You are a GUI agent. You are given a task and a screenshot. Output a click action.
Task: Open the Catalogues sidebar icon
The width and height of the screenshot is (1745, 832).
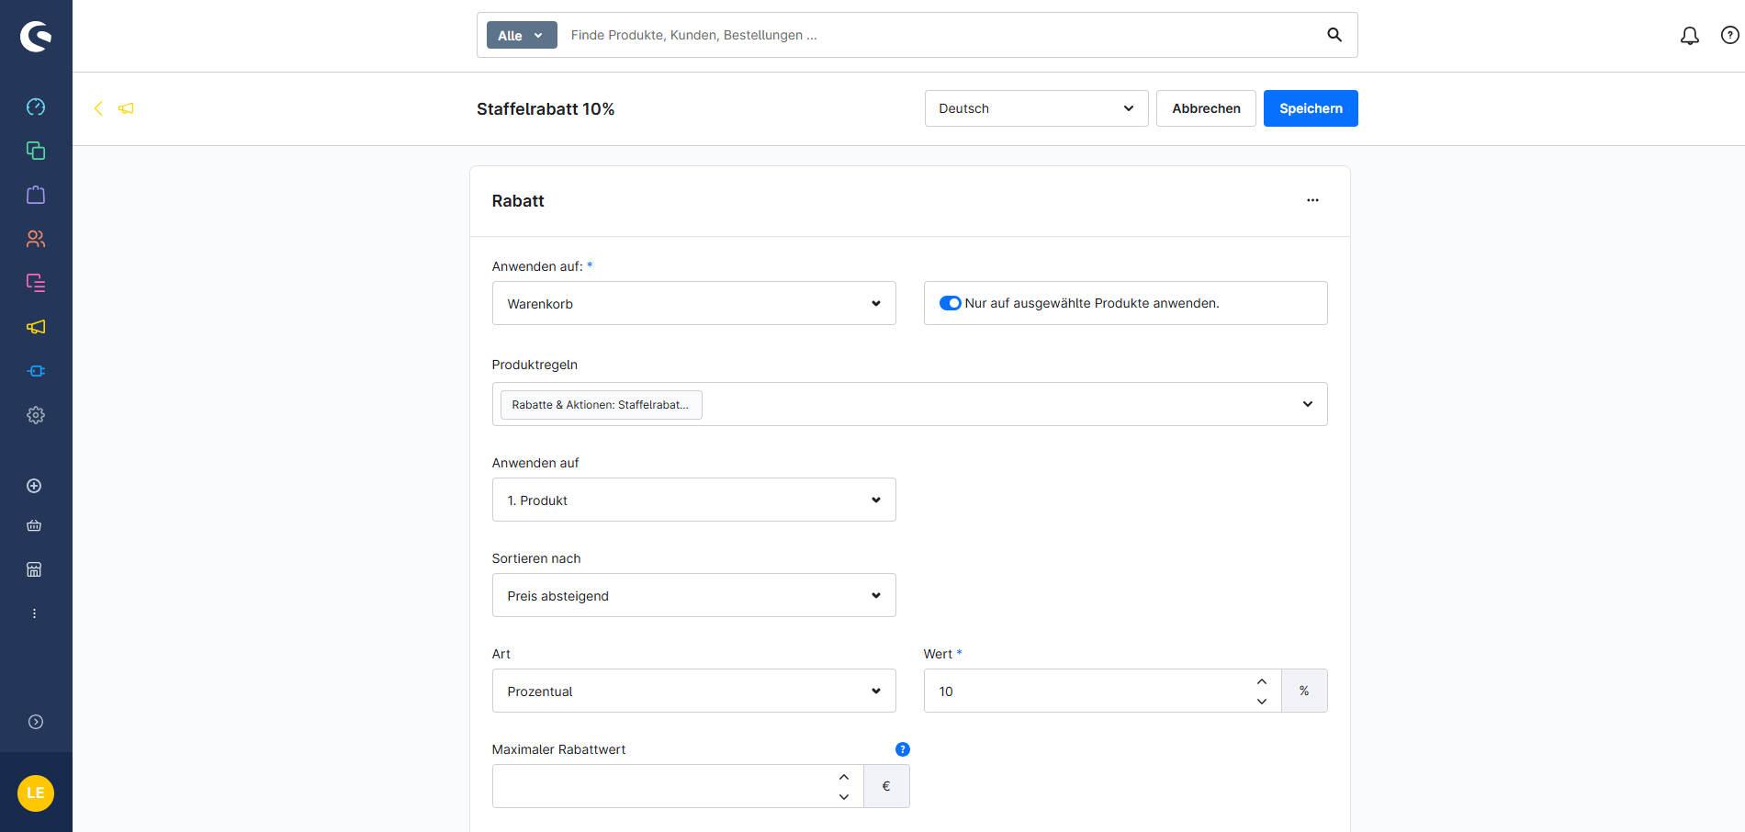[36, 151]
